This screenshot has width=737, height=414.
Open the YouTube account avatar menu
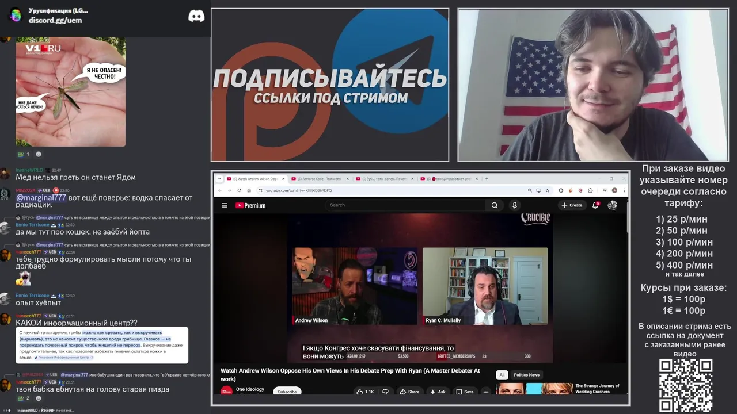click(x=613, y=205)
